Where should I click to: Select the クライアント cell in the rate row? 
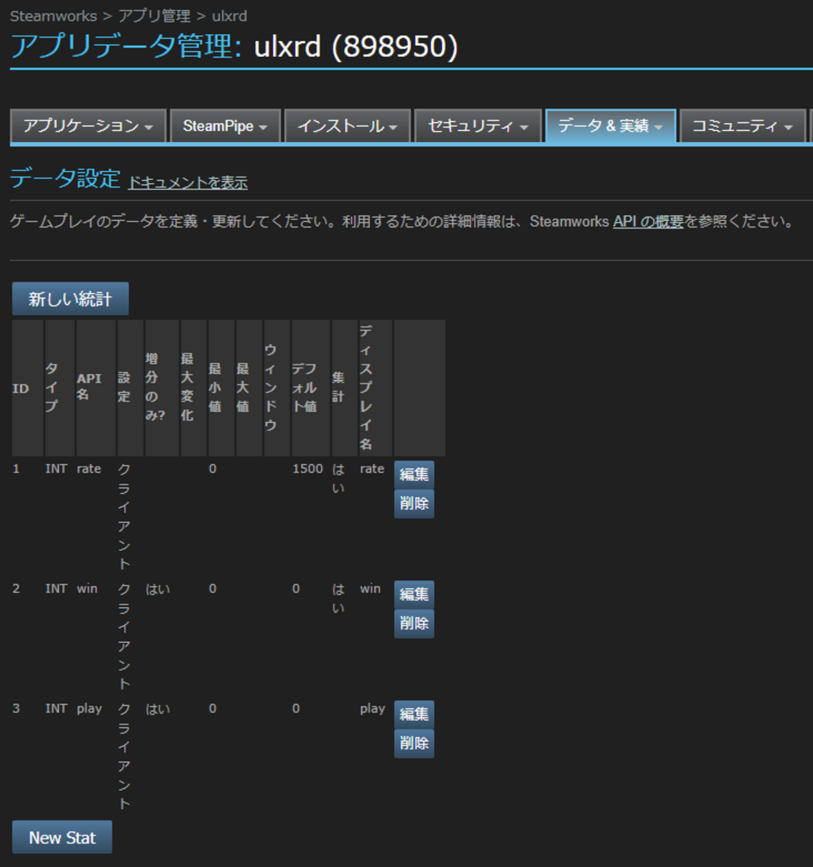tap(124, 516)
